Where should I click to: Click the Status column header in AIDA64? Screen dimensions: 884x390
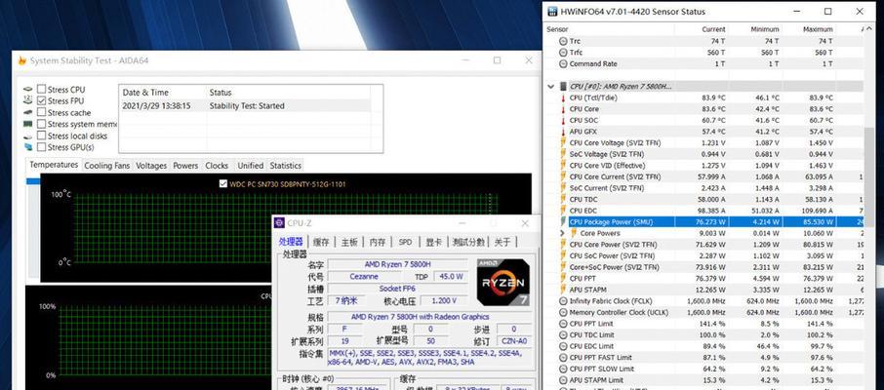[289, 93]
